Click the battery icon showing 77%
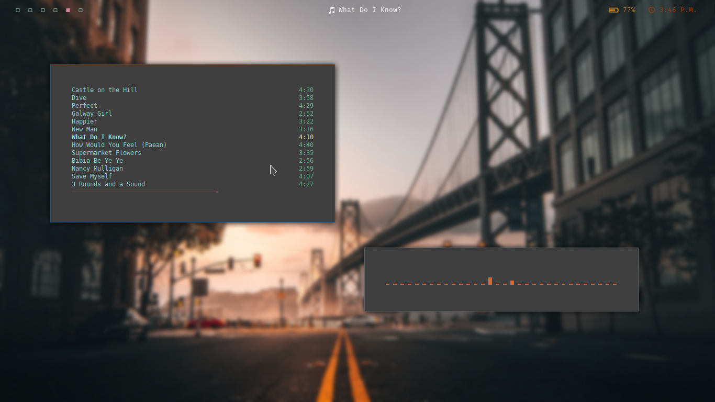The height and width of the screenshot is (402, 715). tap(612, 9)
